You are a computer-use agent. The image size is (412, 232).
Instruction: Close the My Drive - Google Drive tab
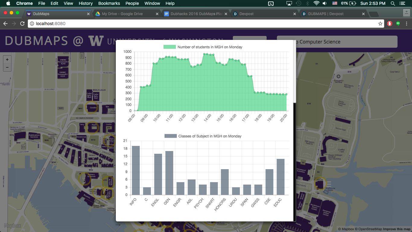point(157,14)
